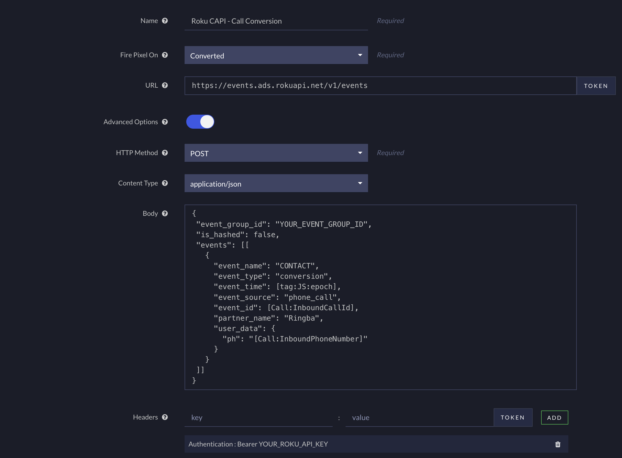Click the Content Type label
622x458 pixels.
[138, 183]
